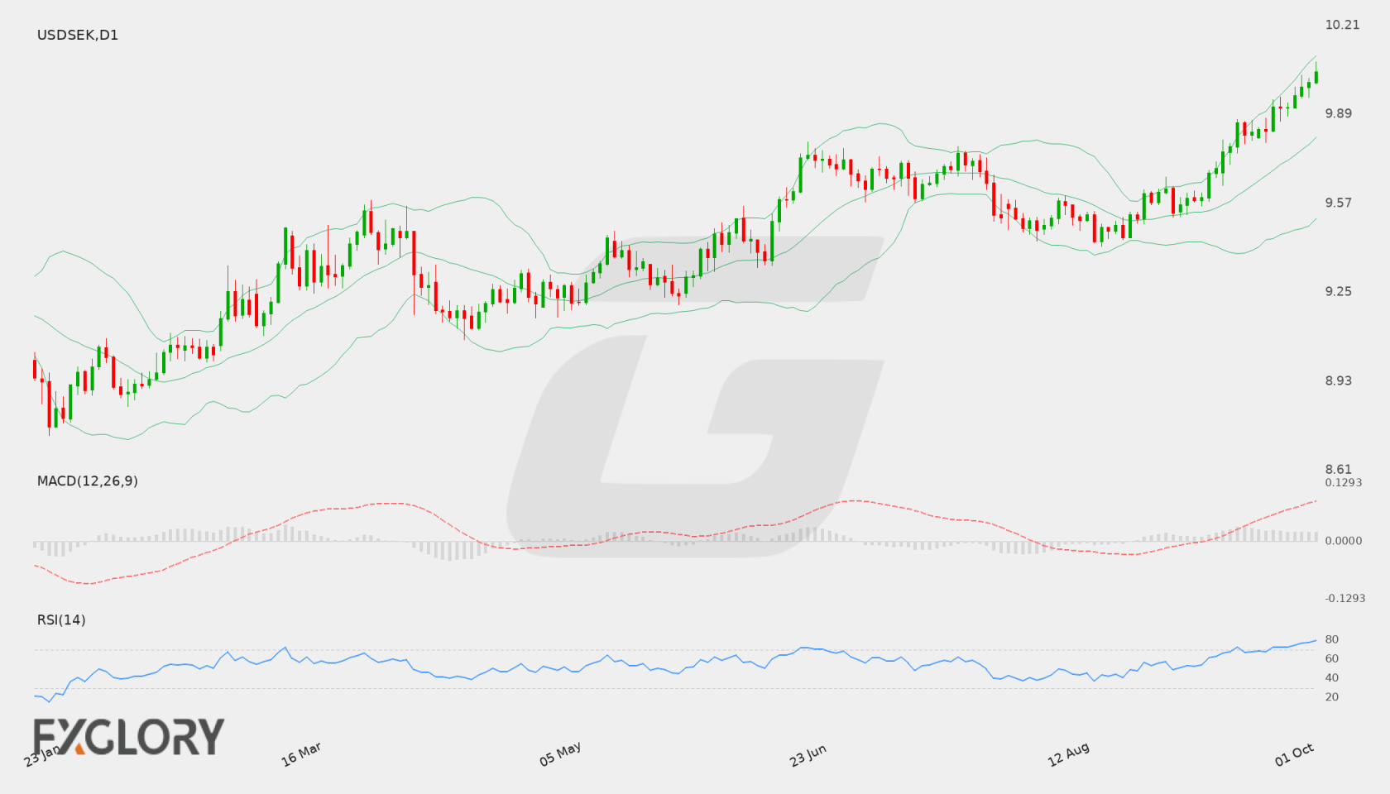Image resolution: width=1390 pixels, height=794 pixels.
Task: Click the USDSEK,D1 chart title
Action: (78, 36)
